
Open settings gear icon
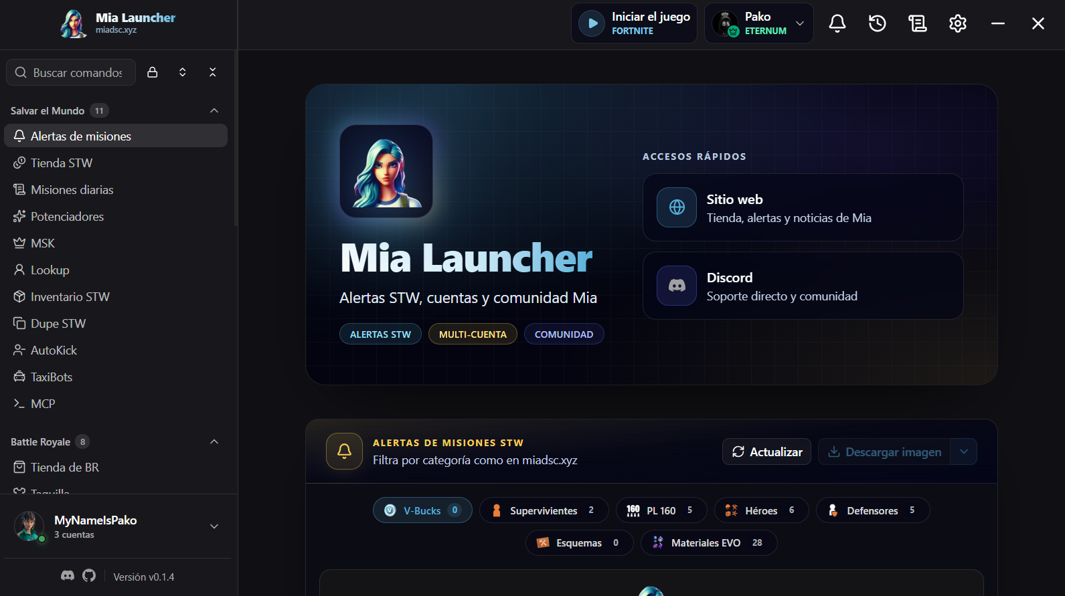(958, 23)
